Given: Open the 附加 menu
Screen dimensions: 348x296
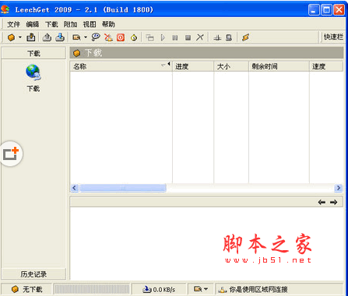Looking at the screenshot, I should 70,24.
